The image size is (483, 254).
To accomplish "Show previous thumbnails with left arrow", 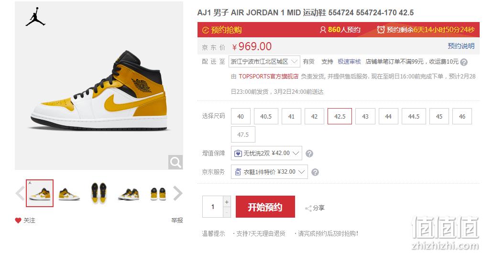I will (20, 193).
